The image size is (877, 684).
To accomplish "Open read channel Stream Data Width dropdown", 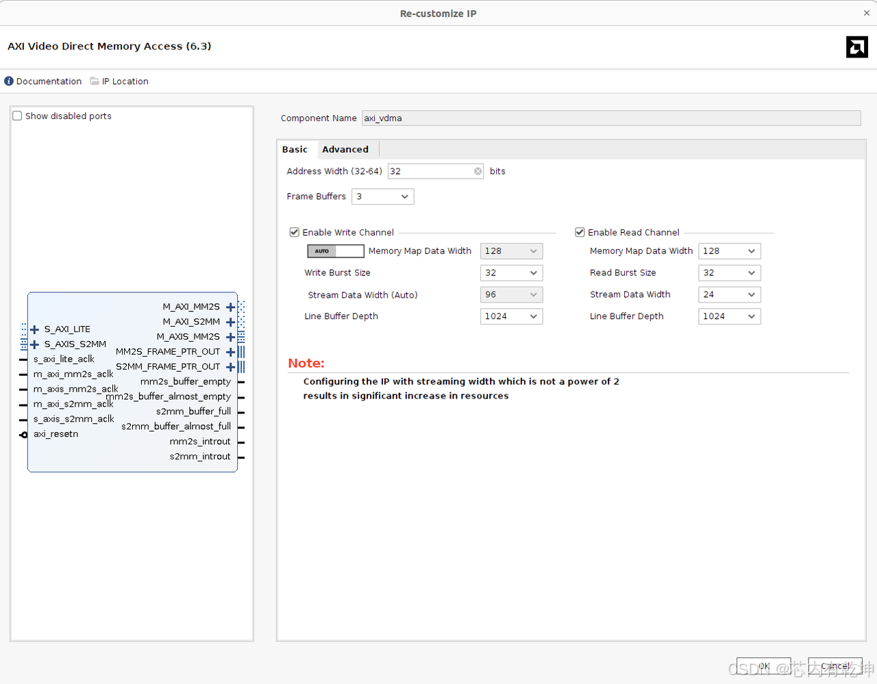I will coord(729,294).
